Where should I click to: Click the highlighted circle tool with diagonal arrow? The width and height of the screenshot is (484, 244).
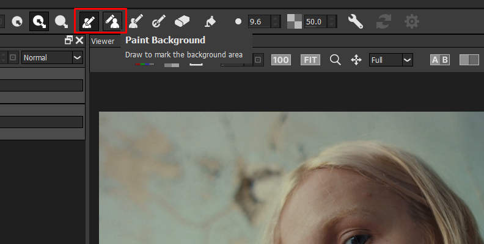[39, 21]
